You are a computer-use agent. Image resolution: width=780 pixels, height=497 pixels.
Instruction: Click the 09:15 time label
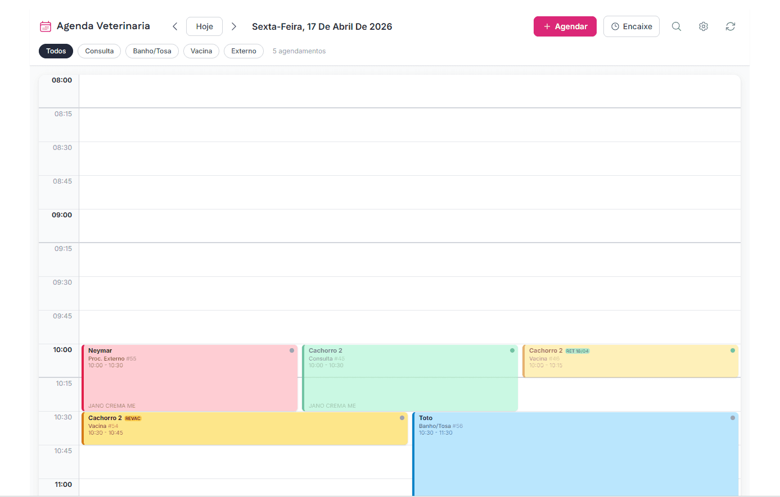(x=63, y=249)
